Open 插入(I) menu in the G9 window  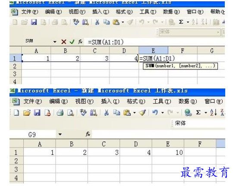click(110, 101)
